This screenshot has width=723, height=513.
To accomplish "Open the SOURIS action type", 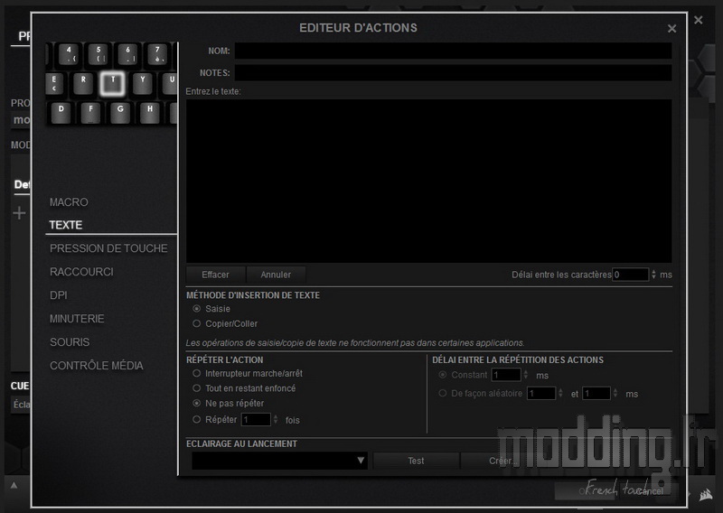I will (70, 342).
